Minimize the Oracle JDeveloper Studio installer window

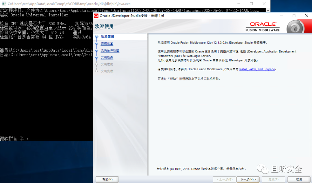(x=282, y=16)
